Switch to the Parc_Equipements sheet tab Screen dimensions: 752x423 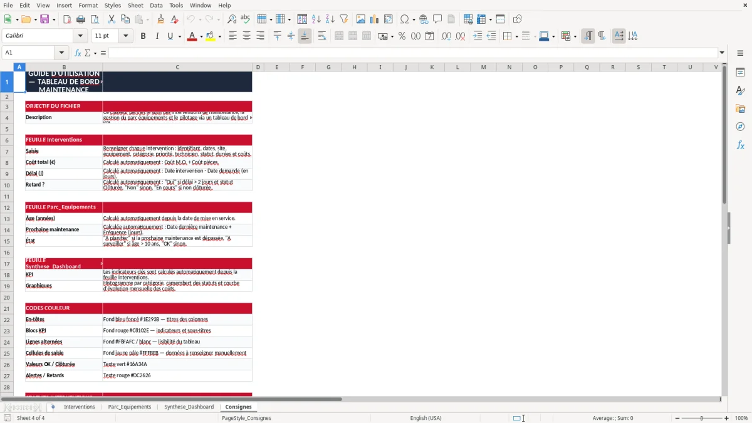[129, 407]
